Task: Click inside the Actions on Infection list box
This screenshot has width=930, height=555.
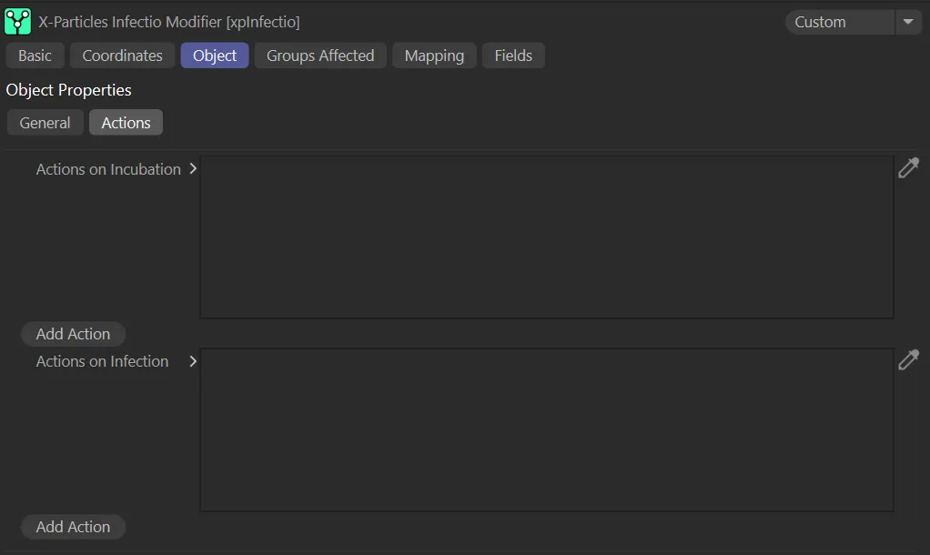Action: point(546,429)
